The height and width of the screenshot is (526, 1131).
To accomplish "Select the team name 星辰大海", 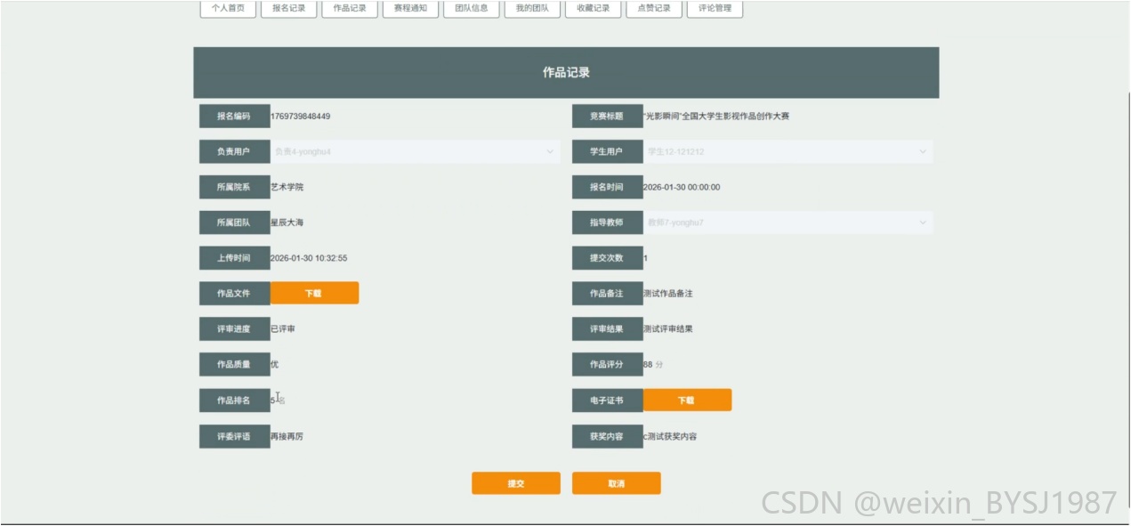I will [287, 223].
